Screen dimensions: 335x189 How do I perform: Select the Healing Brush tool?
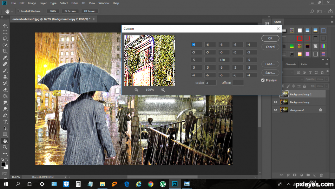(5, 64)
